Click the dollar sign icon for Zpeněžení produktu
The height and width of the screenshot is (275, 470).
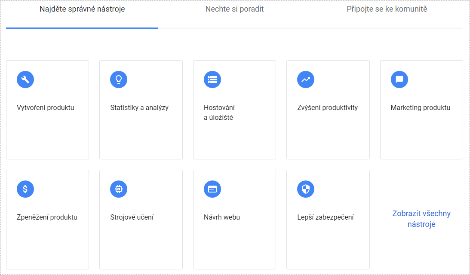pyautogui.click(x=25, y=189)
